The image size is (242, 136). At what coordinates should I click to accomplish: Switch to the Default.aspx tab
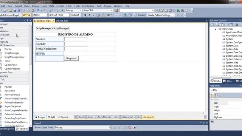click(x=62, y=21)
